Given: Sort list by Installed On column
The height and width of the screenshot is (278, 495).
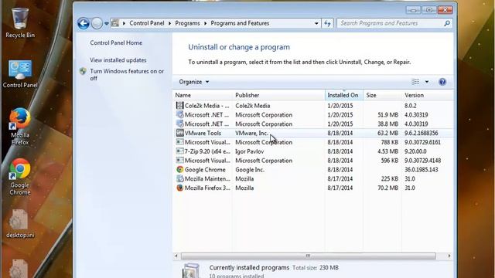Looking at the screenshot, I should (343, 95).
